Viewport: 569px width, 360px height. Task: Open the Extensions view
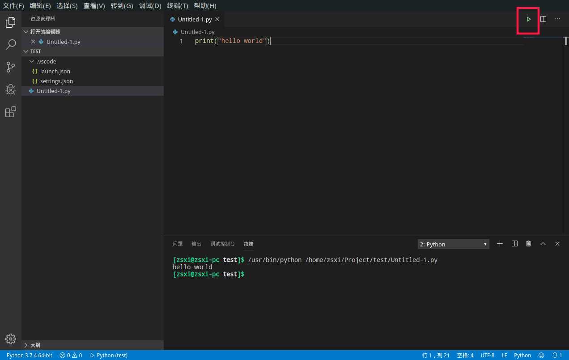click(11, 112)
